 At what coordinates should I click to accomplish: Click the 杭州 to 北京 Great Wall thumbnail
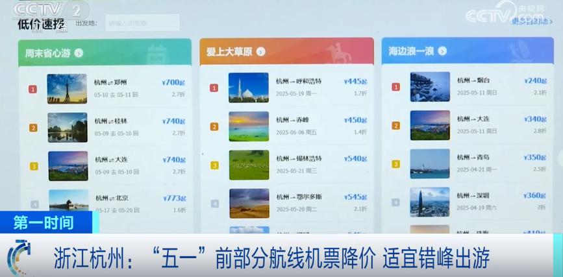tap(68, 200)
